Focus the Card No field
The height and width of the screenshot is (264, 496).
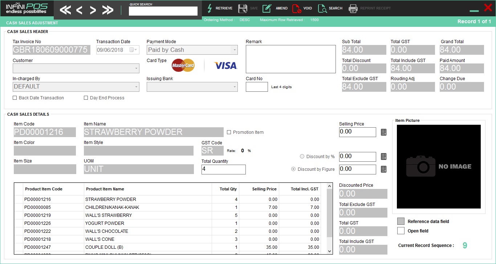257,87
